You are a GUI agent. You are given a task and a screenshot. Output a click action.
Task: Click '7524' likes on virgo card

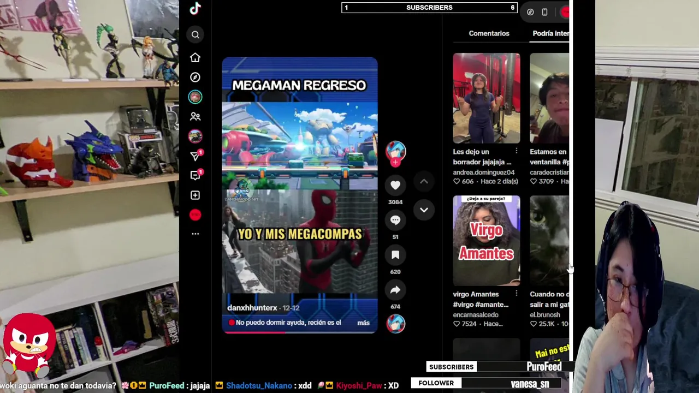469,324
